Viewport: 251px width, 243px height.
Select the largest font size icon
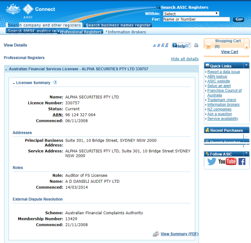167,45
